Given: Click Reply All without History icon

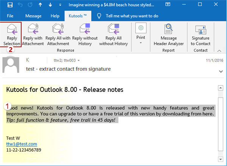Looking at the screenshot, I should 113,29.
